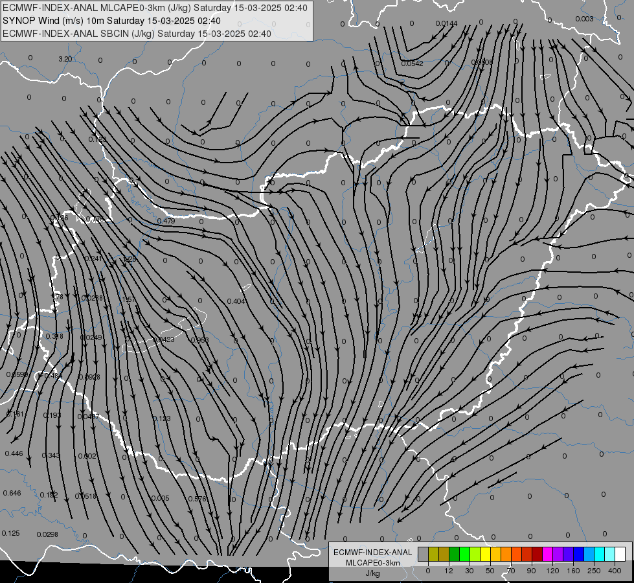
Task: Click the legend scale label 50
Action: [490, 571]
